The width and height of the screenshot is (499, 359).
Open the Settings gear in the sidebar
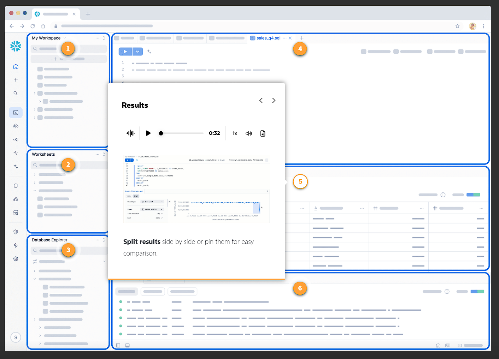16,259
